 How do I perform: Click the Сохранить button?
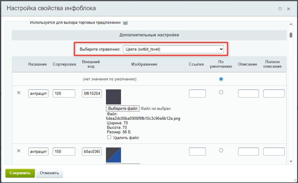tap(20, 173)
